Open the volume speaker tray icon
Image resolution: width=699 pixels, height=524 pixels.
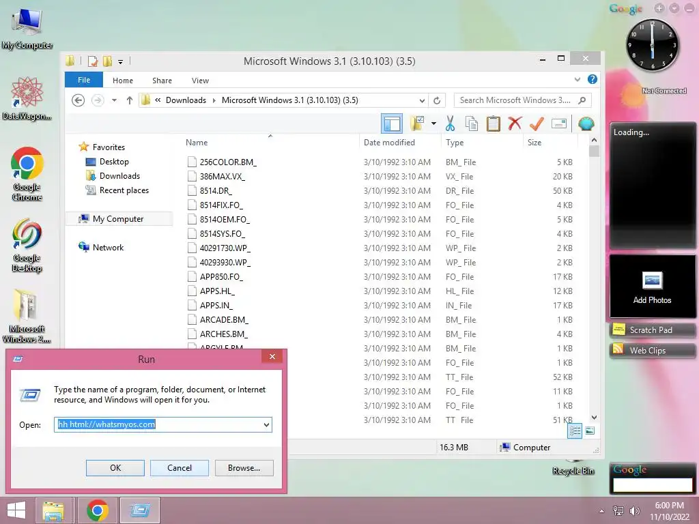coord(634,510)
